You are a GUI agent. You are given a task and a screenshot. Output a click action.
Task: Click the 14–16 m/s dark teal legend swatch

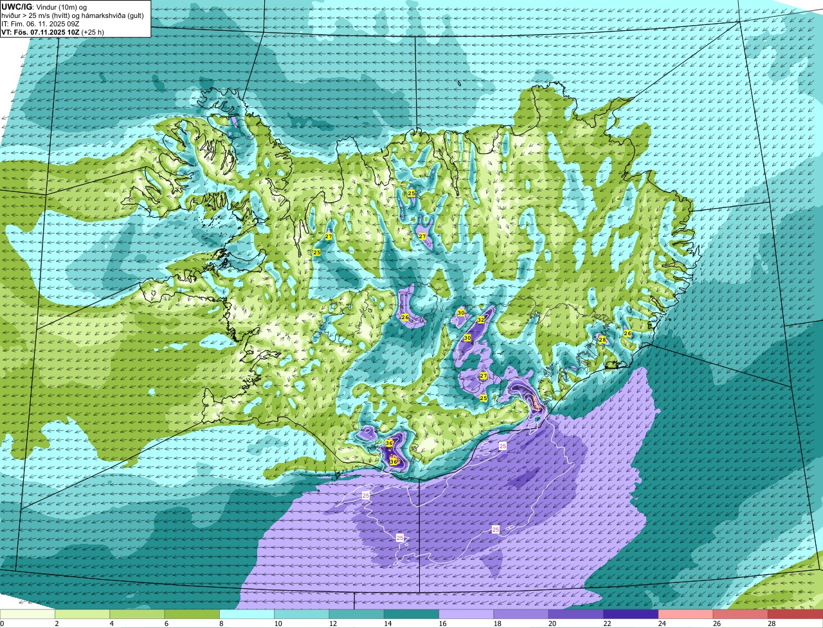[411, 614]
